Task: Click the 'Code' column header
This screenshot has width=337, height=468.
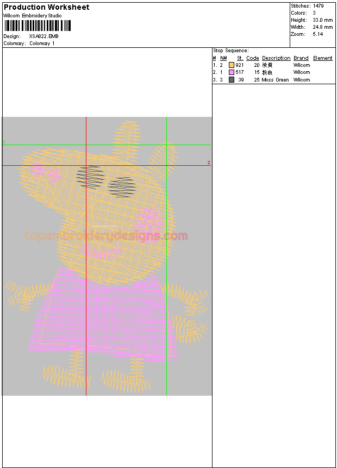Action: [253, 58]
